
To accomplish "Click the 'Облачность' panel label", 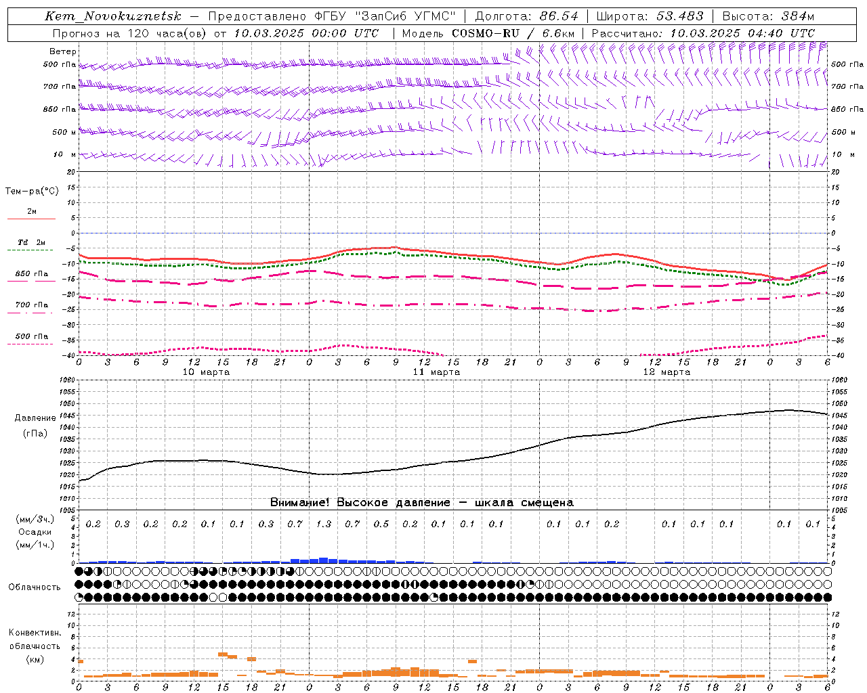I will click(35, 587).
